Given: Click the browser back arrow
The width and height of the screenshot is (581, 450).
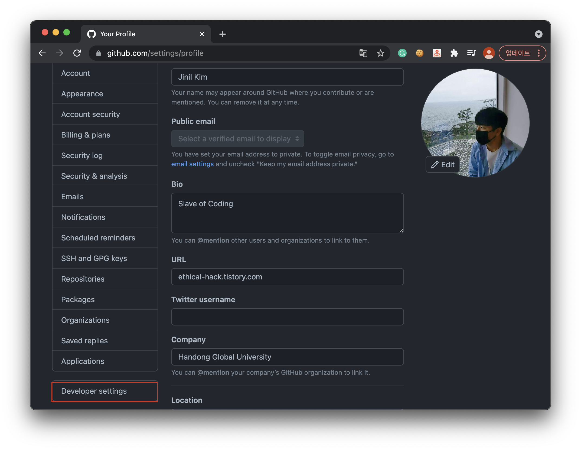Looking at the screenshot, I should coord(42,53).
